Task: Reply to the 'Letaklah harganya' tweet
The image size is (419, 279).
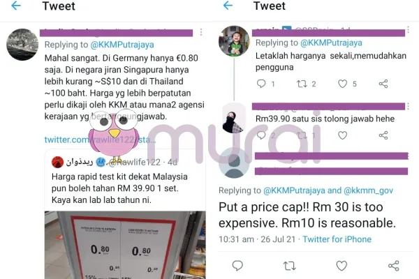Action: coord(261,84)
